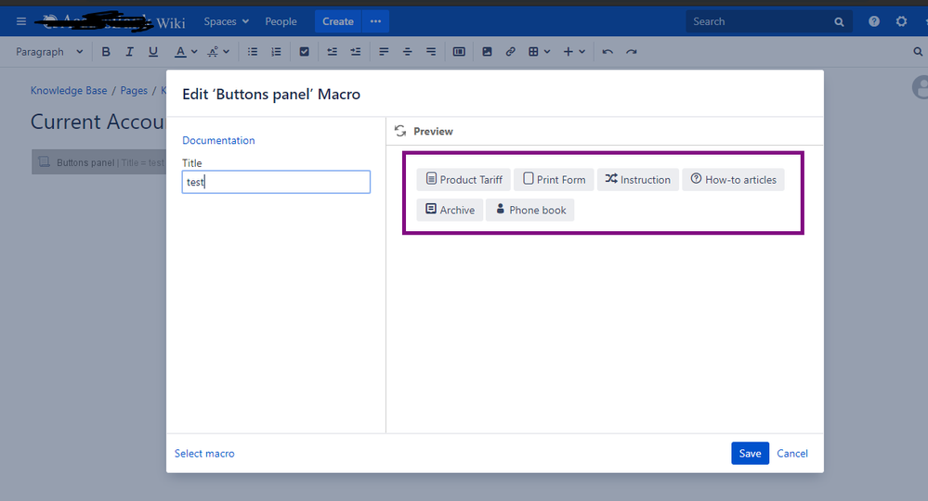Toggle underline formatting in toolbar
This screenshot has height=501, width=928.
(153, 52)
